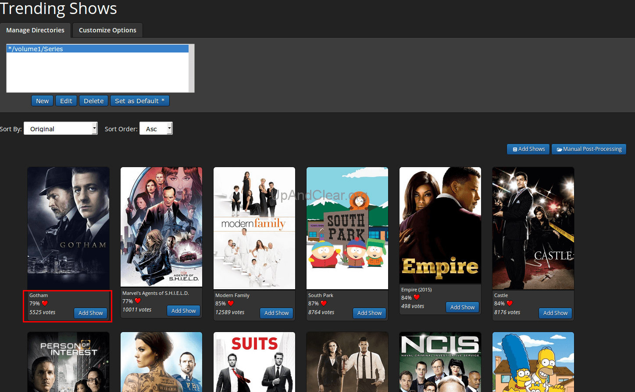
Task: Select the Manage Directories tab
Action: click(35, 30)
